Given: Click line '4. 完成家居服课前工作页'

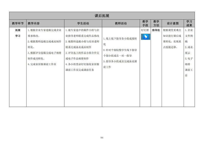Looking at the screenshot, I should (42, 64).
